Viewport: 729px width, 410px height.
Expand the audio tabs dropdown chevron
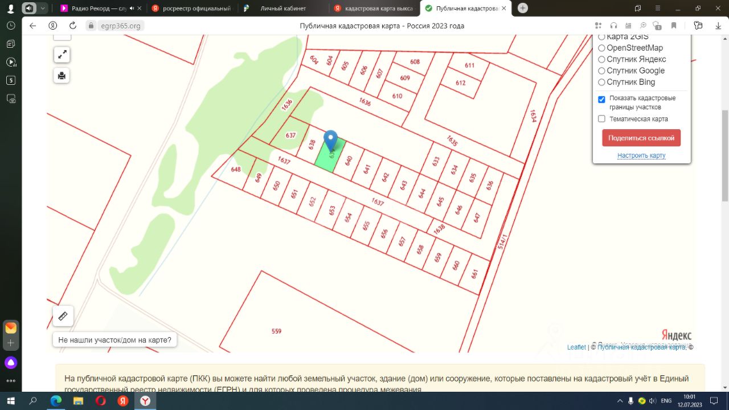[x=43, y=8]
